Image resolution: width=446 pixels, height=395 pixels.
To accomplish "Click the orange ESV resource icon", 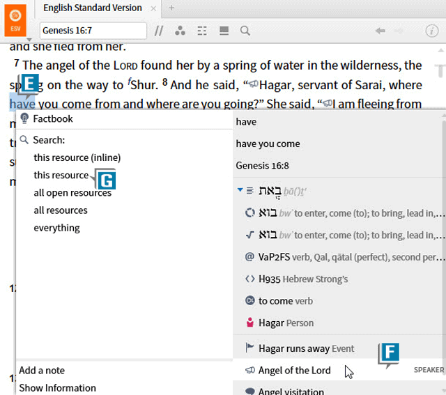I will tap(15, 20).
